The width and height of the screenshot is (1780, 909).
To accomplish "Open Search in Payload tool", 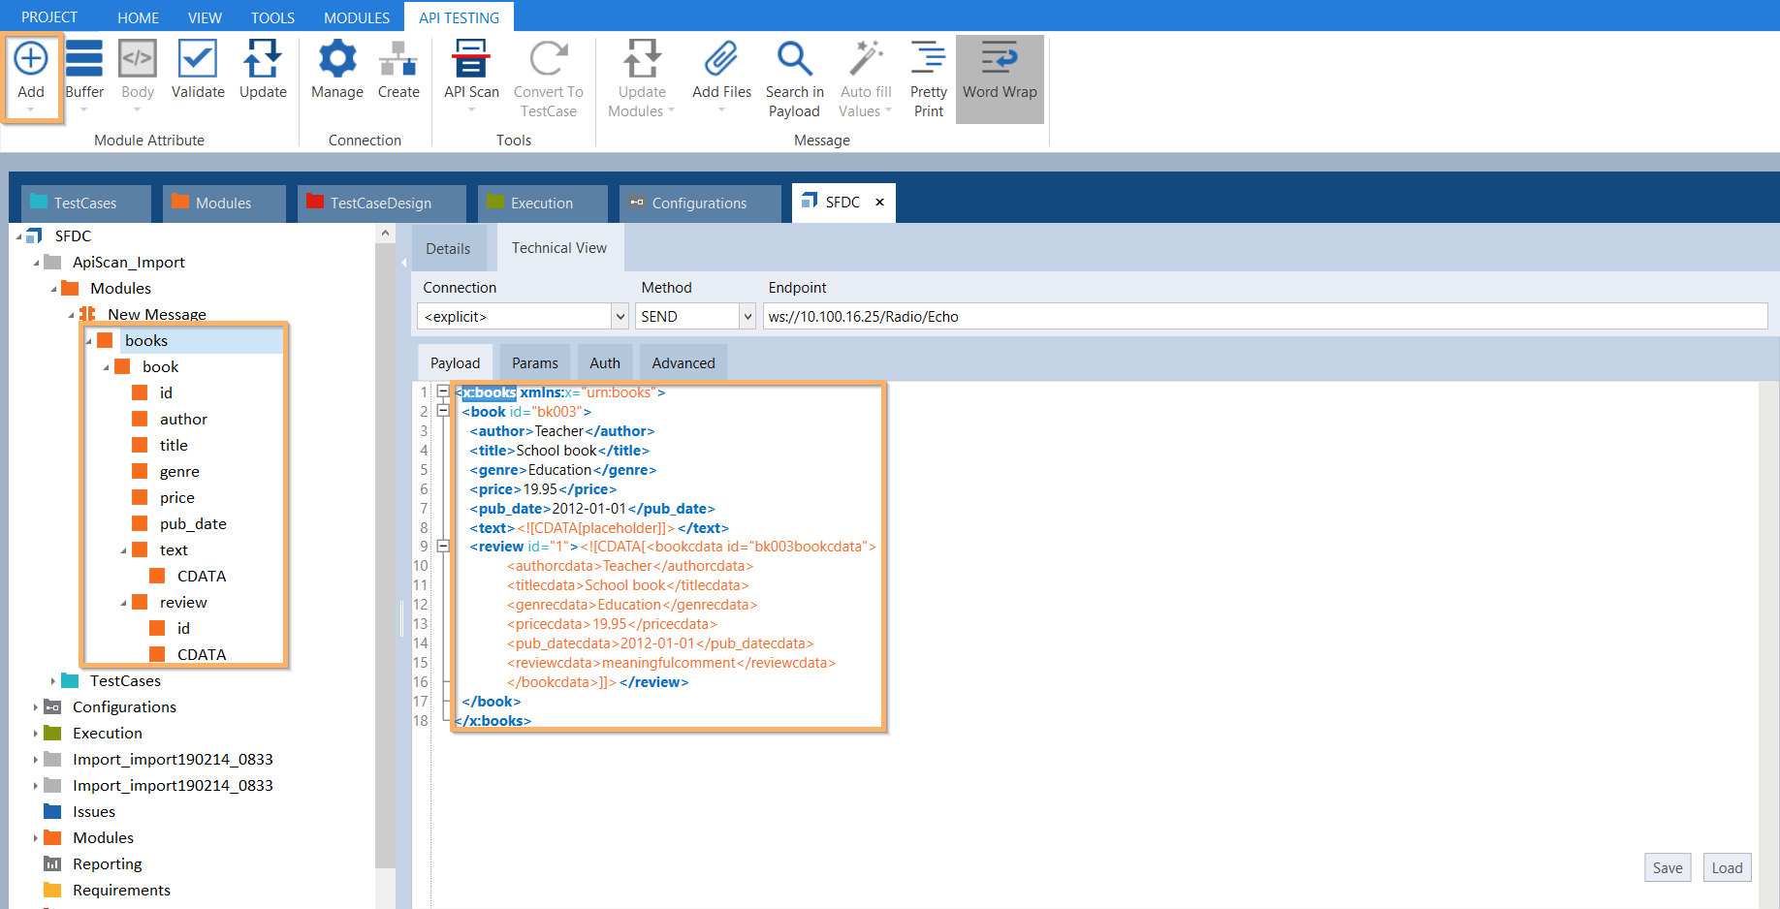I will point(794,60).
